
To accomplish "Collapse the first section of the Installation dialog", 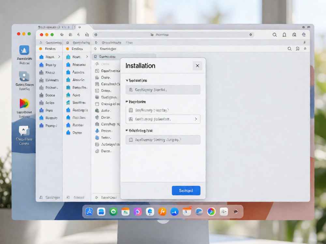I will [127, 80].
